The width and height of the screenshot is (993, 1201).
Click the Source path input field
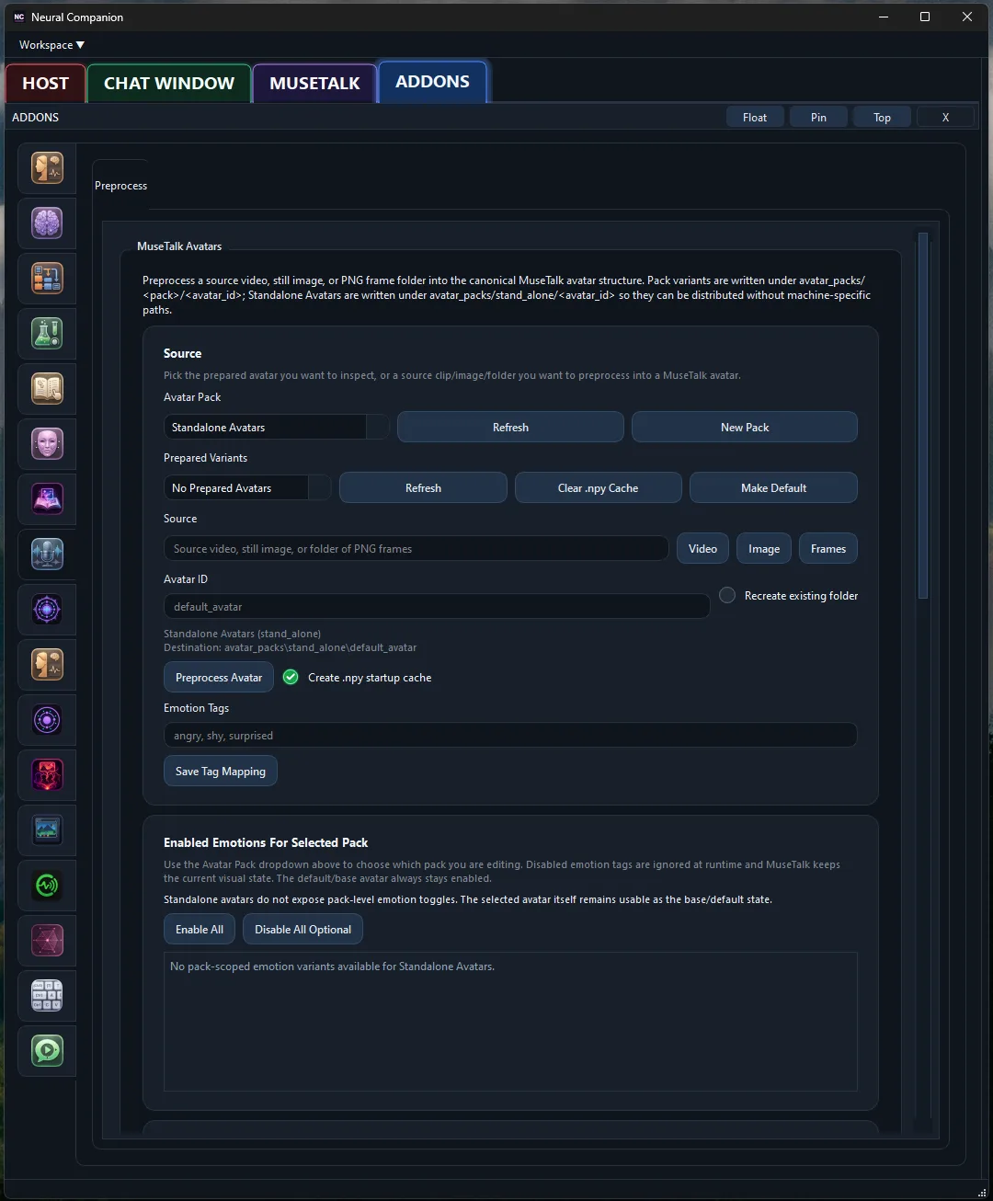[x=416, y=548]
